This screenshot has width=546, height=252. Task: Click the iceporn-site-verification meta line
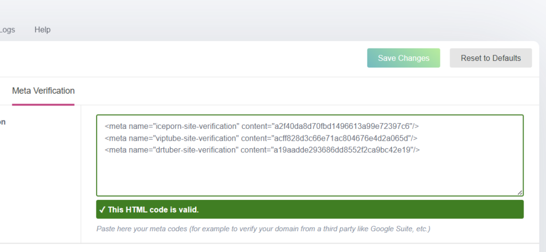pyautogui.click(x=261, y=126)
